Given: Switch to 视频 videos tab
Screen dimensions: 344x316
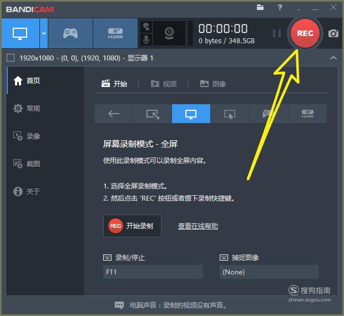Looking at the screenshot, I should point(164,84).
